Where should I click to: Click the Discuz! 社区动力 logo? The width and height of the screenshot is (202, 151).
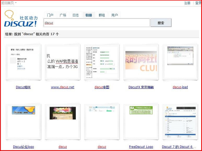click(21, 18)
